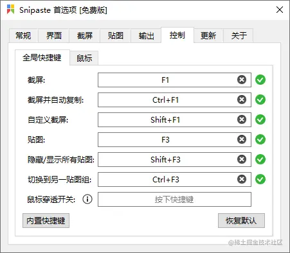This screenshot has height=253, width=290.
Task: Click green checkmark beside 截屏并自动复制 hotkey
Action: (x=260, y=100)
